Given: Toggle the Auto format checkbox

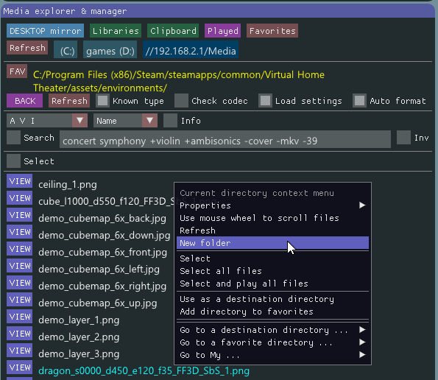Looking at the screenshot, I should click(x=359, y=101).
